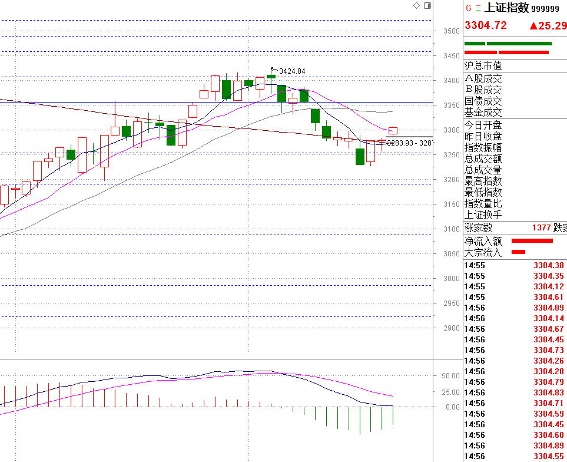567x462 pixels.
Task: Select the 今日开盘 row label
Action: tap(483, 125)
